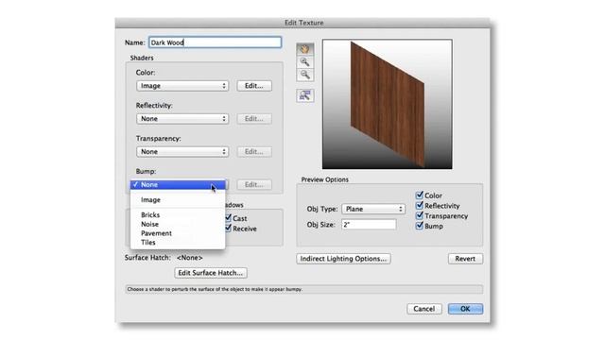Toggle the Cast shadows checkbox
Viewport: 605px width, 340px height.
tap(228, 218)
